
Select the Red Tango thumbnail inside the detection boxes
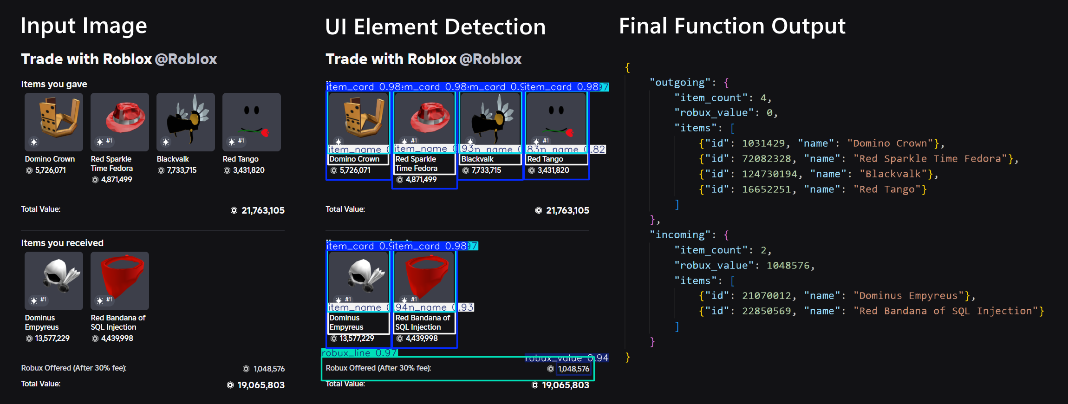click(x=556, y=119)
